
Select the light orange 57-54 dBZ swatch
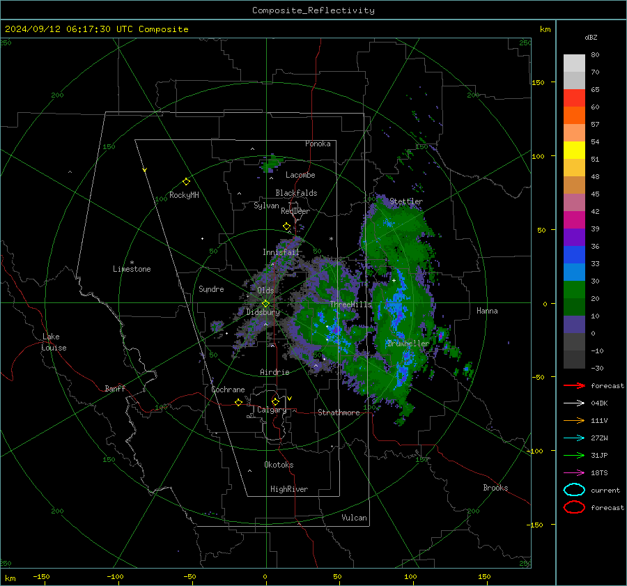click(x=574, y=133)
